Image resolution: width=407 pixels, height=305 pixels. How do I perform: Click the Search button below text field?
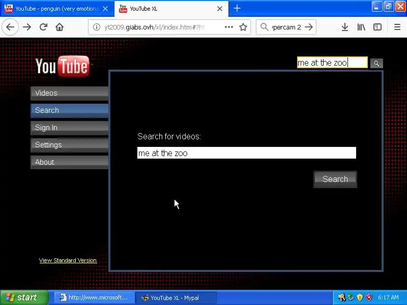pos(335,179)
